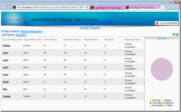This screenshot has height=112, width=181.
Task: Expand the address bar dropdown arrow
Action: (x=84, y=7)
